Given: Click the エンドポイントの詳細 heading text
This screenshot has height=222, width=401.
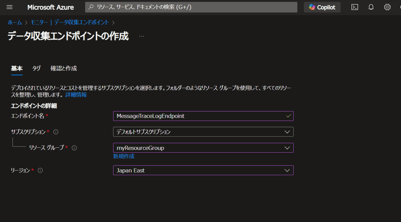Looking at the screenshot, I should (34, 106).
